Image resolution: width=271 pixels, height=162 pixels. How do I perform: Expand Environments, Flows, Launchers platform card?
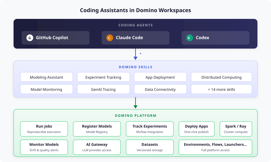pyautogui.click(x=215, y=147)
